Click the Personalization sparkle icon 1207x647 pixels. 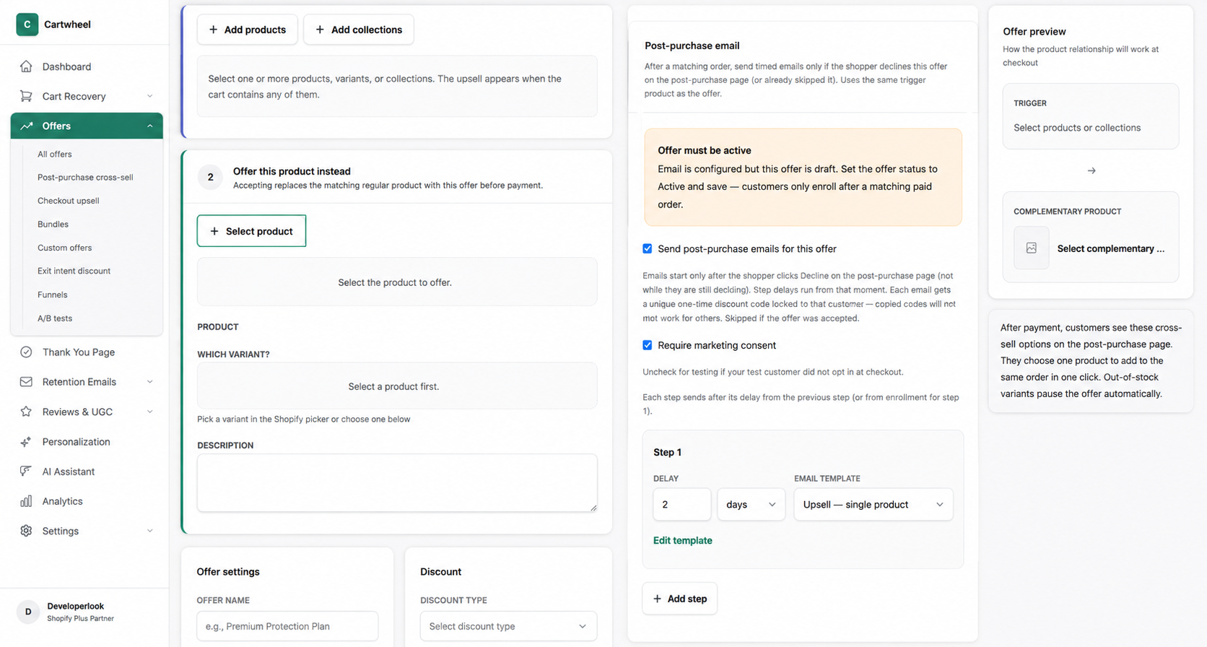(26, 442)
